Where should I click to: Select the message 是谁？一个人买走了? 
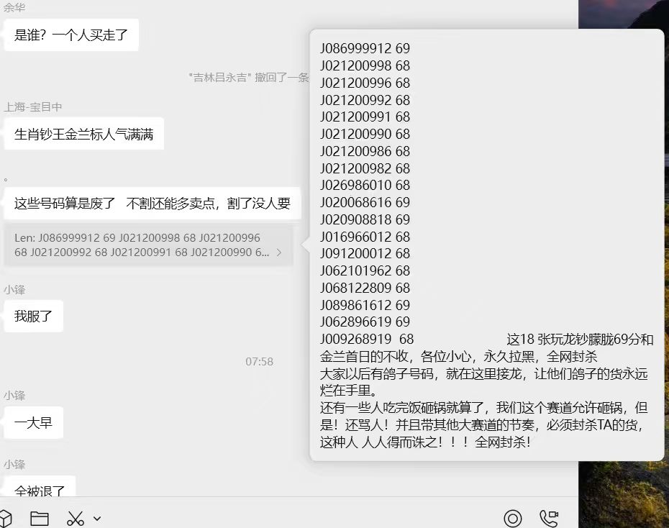pos(71,35)
